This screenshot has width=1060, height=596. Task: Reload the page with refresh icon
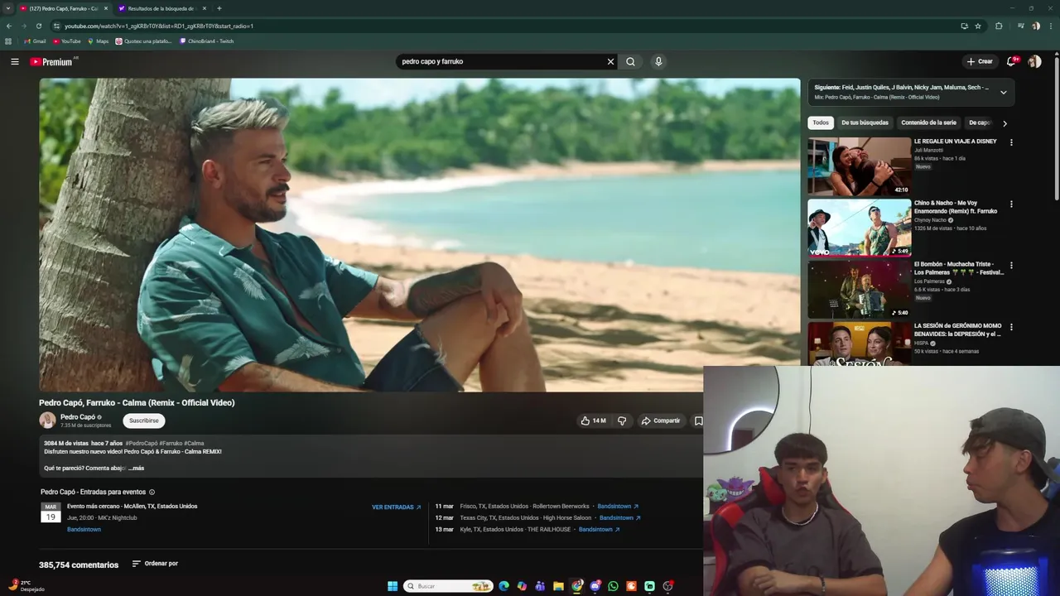39,26
